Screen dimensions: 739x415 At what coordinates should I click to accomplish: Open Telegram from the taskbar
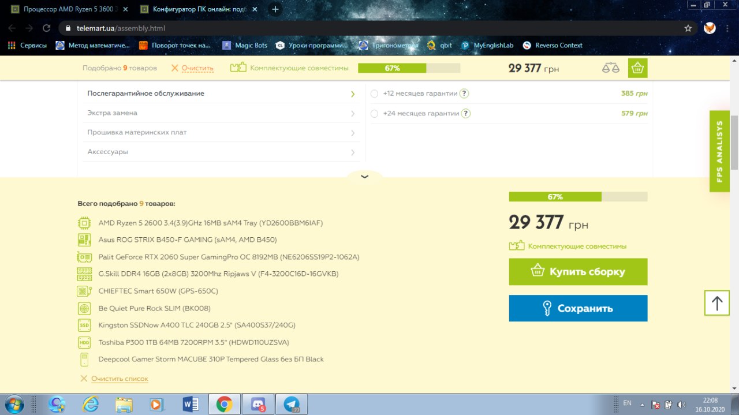click(x=292, y=405)
